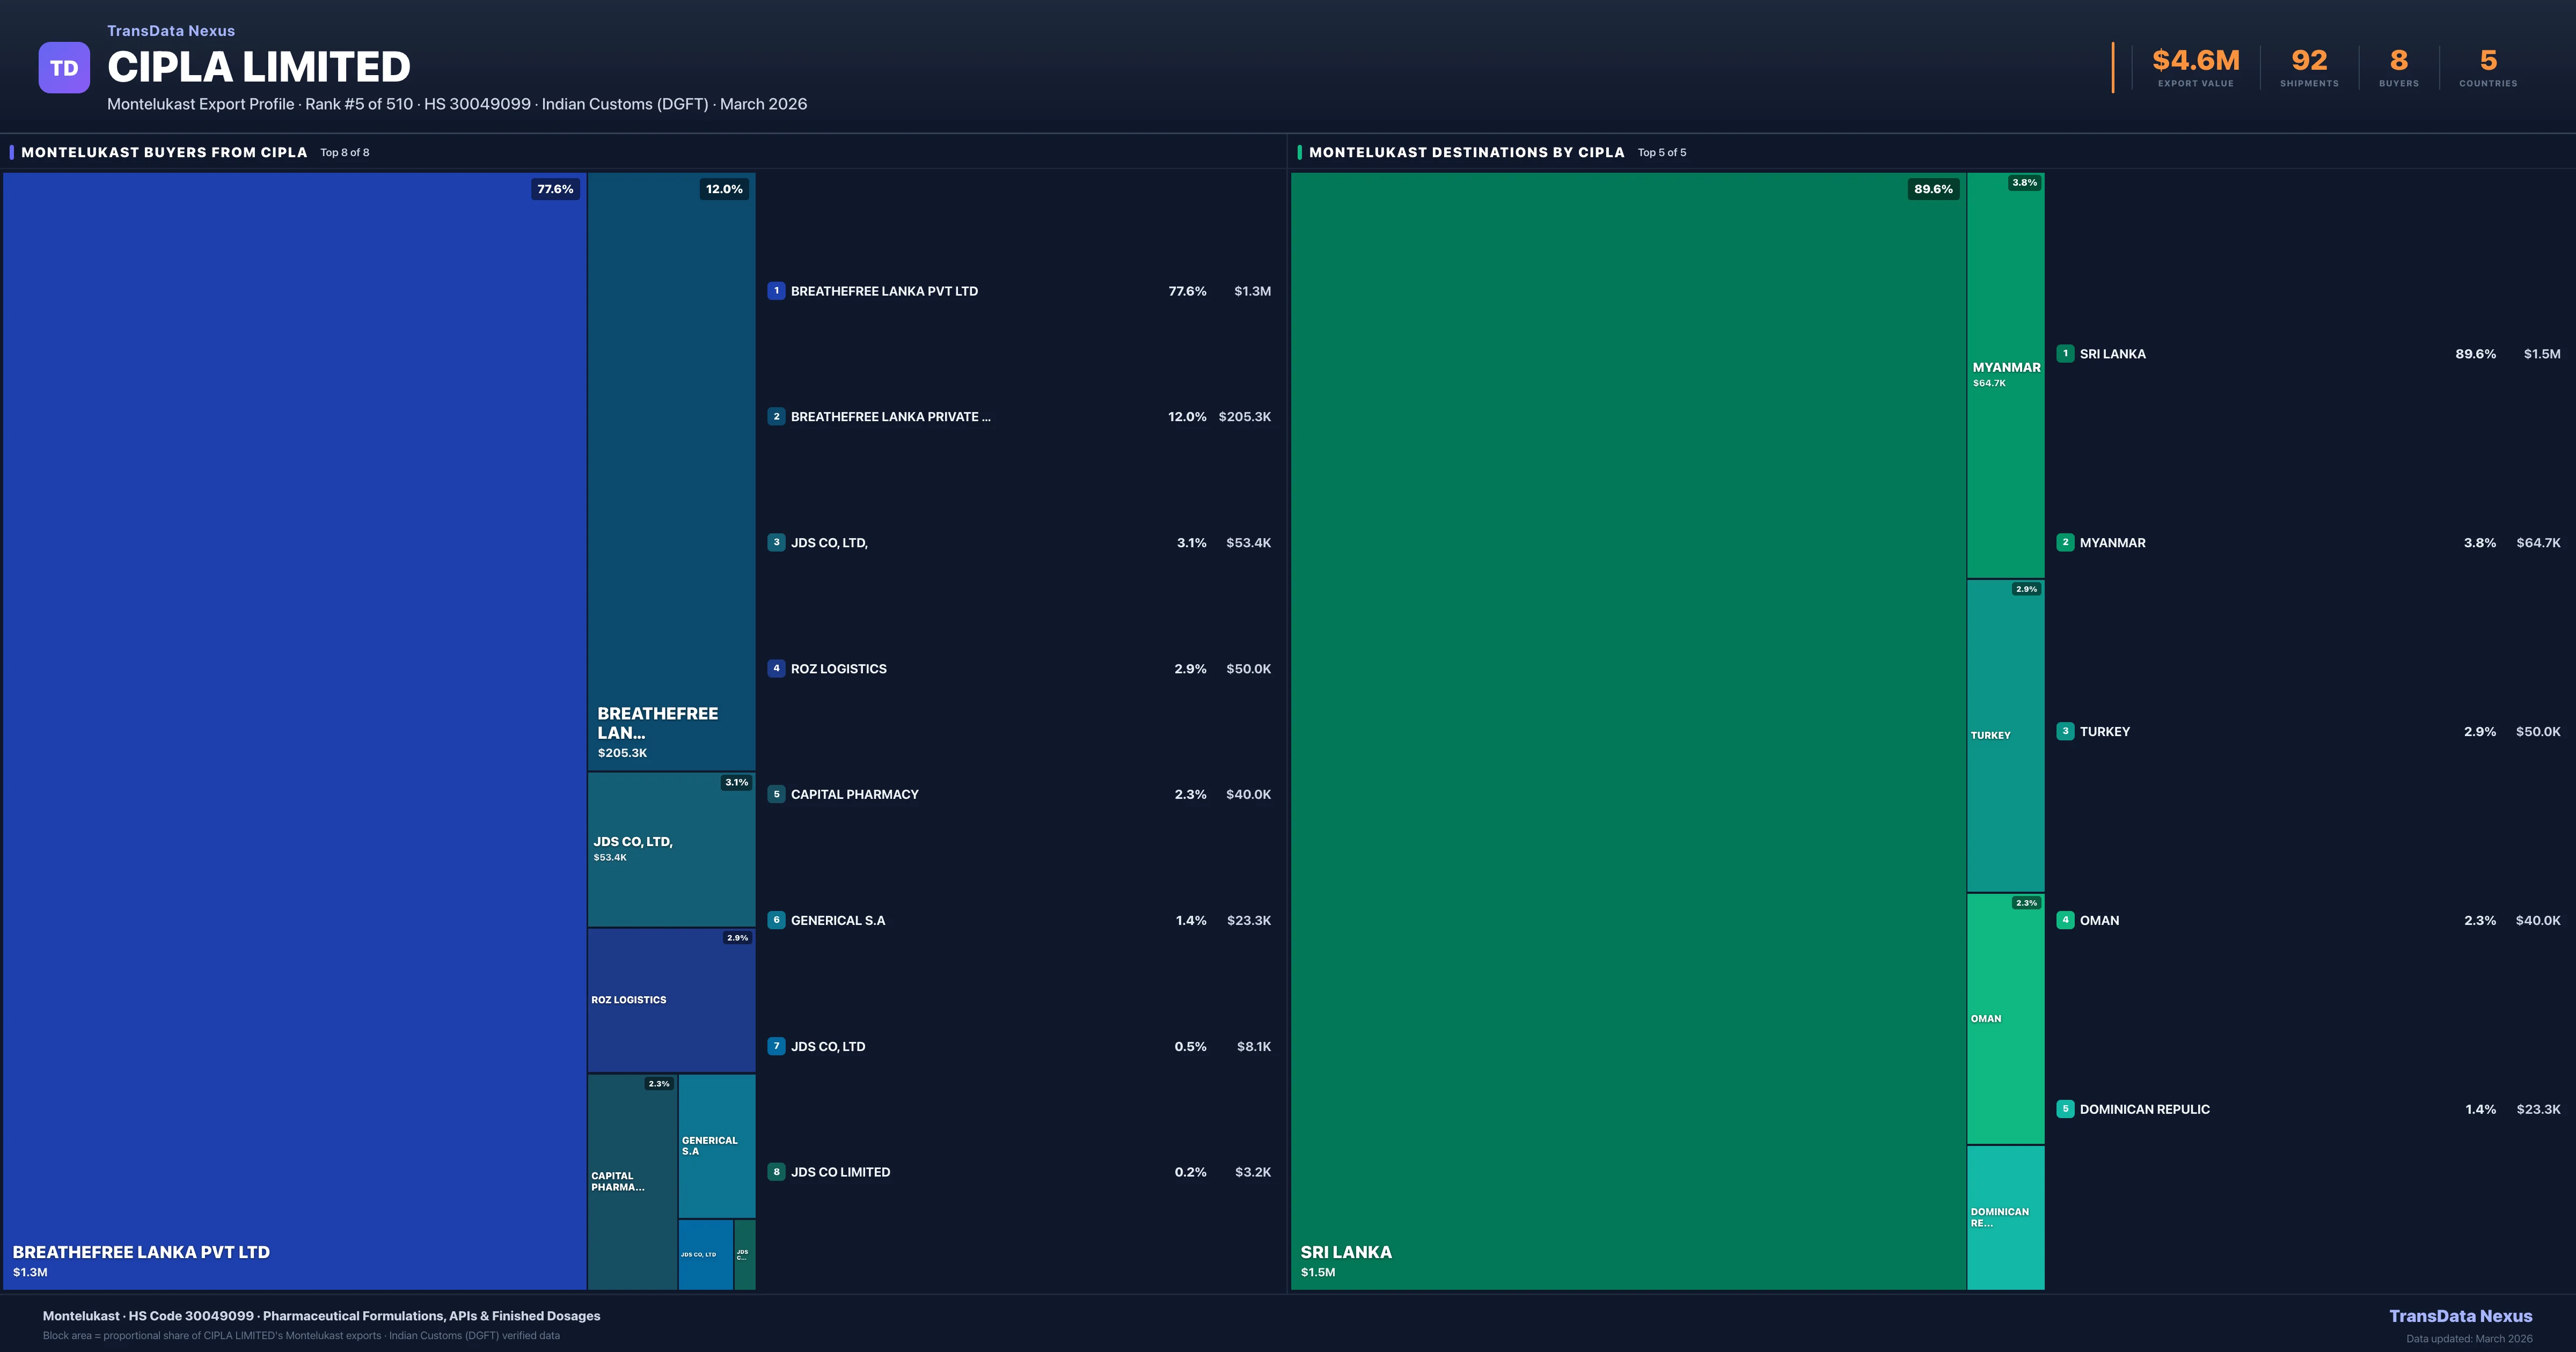Click rank badge 3 beside Turkey
Image resolution: width=2576 pixels, height=1352 pixels.
click(2065, 731)
